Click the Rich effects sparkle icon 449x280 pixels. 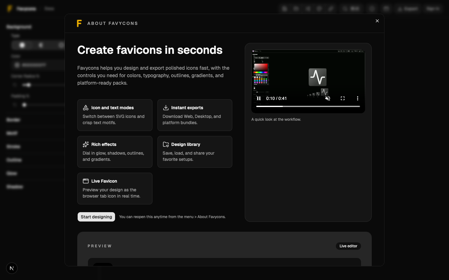85,144
